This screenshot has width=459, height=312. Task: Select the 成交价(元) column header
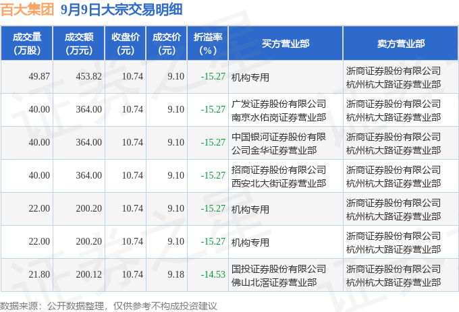pyautogui.click(x=167, y=44)
